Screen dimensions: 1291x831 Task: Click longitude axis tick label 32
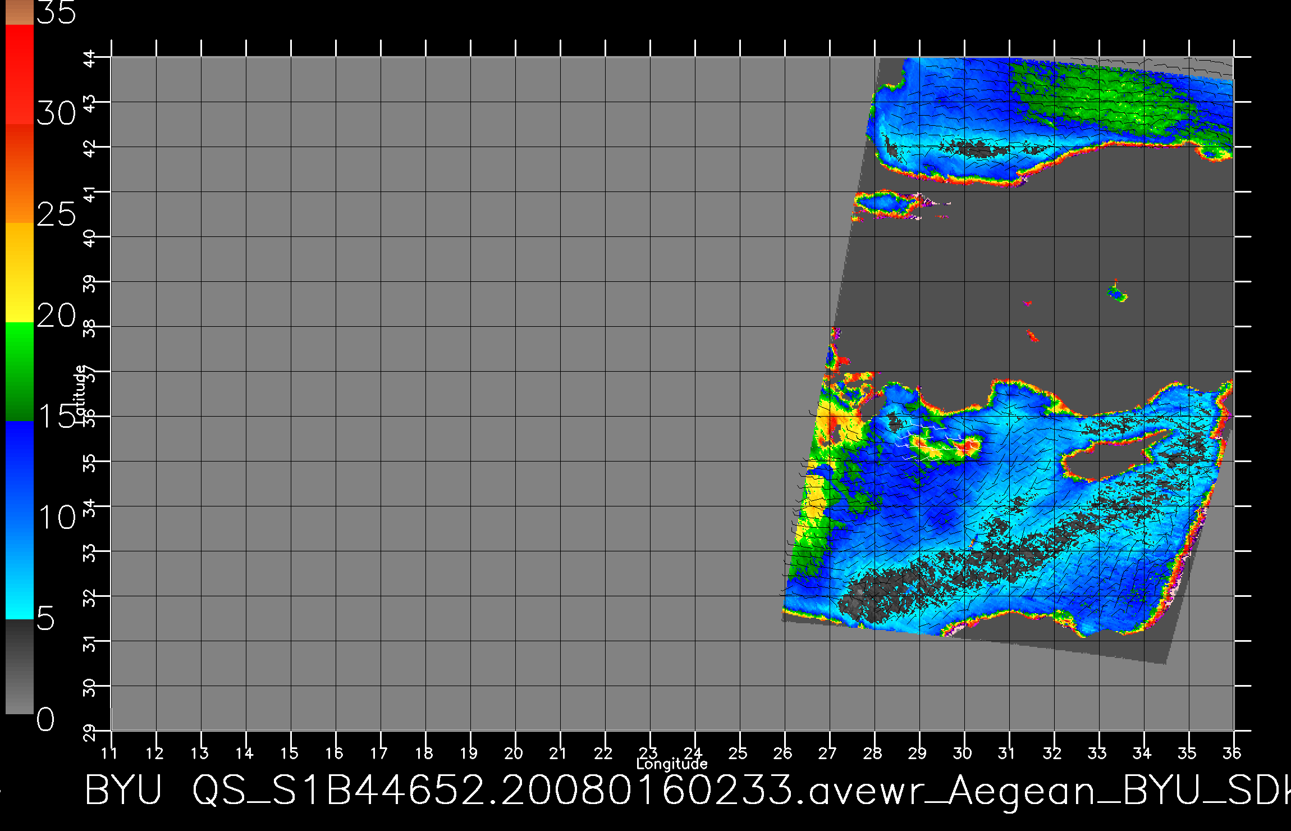(1052, 753)
